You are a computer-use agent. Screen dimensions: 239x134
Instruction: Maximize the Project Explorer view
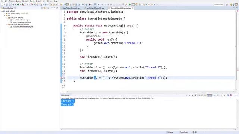(57, 8)
